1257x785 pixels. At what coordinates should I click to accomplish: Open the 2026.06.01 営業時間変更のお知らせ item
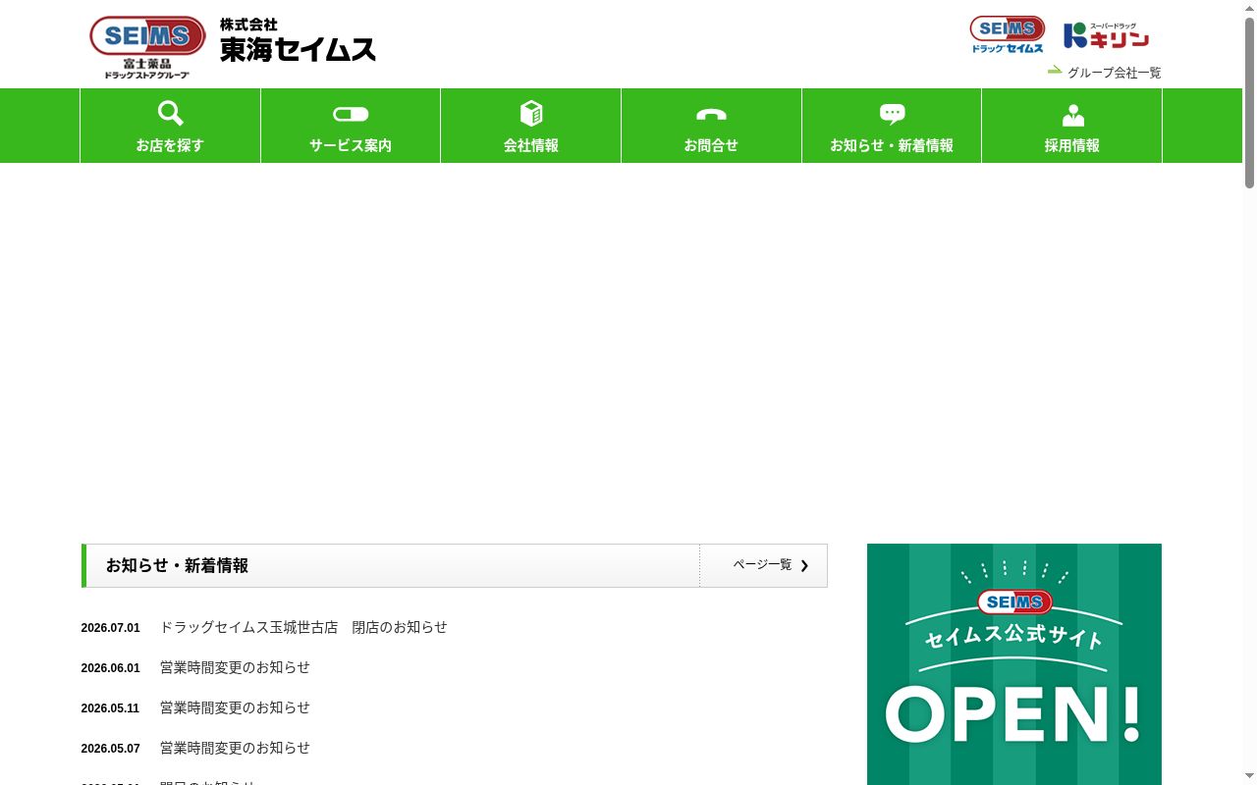click(235, 667)
